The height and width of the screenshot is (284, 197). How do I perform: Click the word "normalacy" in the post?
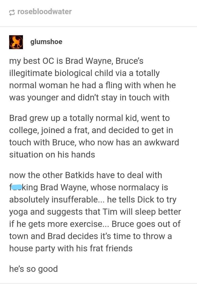[134, 188]
